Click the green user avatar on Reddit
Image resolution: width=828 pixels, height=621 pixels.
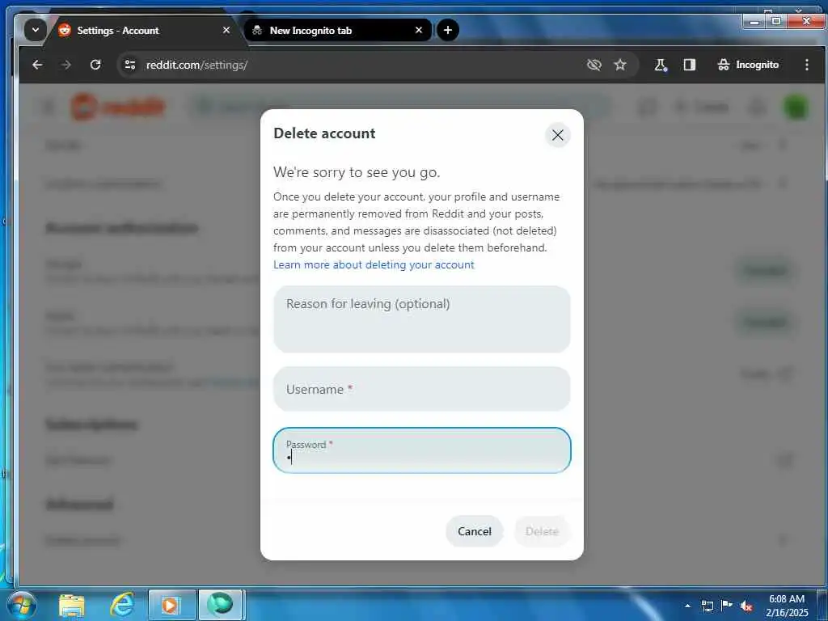[796, 108]
